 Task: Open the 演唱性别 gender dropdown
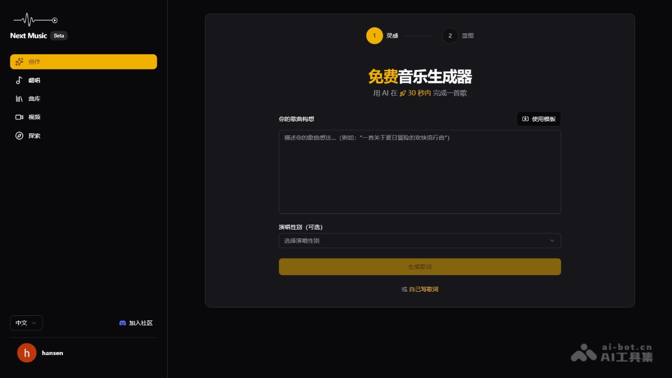pyautogui.click(x=419, y=240)
